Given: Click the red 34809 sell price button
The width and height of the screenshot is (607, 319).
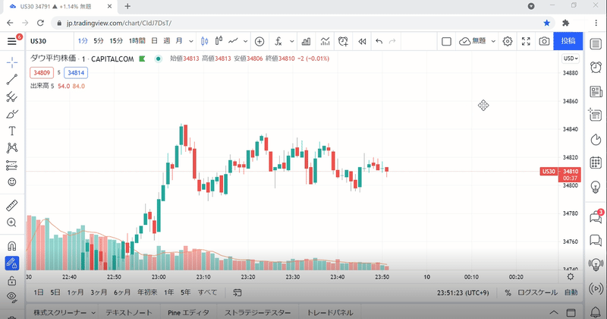Looking at the screenshot, I should coord(42,73).
